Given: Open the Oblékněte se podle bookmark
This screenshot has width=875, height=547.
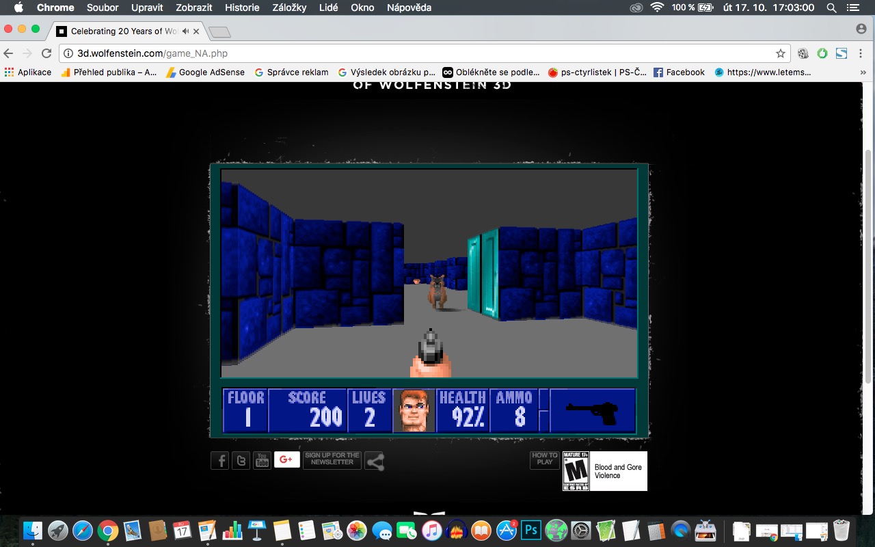Looking at the screenshot, I should (x=491, y=72).
